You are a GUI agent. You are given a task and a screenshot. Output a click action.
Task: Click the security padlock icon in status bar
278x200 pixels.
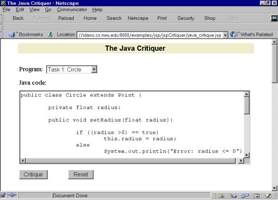point(3,195)
